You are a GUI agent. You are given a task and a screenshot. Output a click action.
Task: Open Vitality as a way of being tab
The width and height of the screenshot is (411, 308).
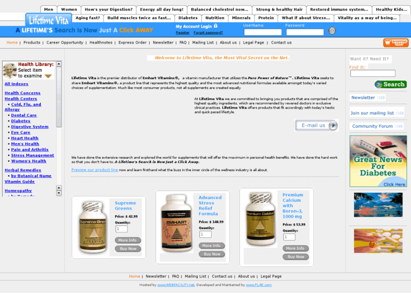pyautogui.click(x=367, y=18)
